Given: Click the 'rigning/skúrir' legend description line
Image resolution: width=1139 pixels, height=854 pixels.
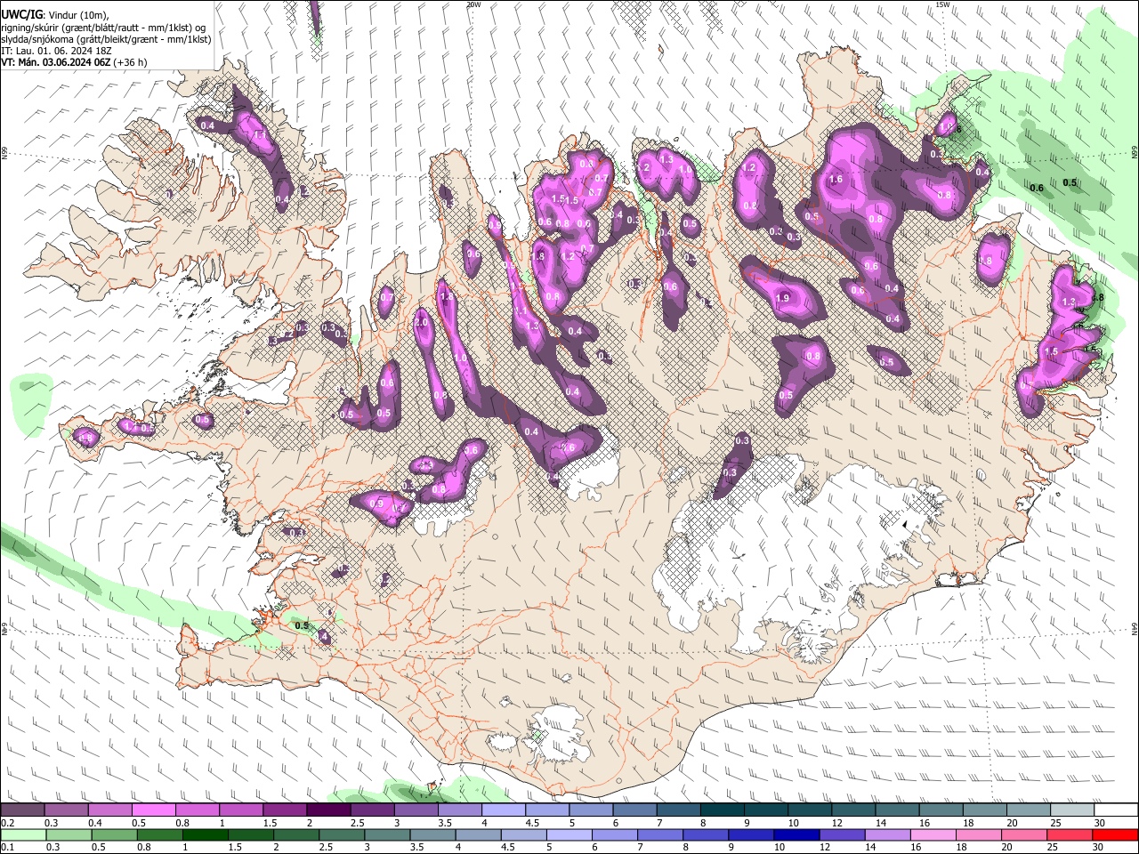Looking at the screenshot, I should tap(103, 28).
